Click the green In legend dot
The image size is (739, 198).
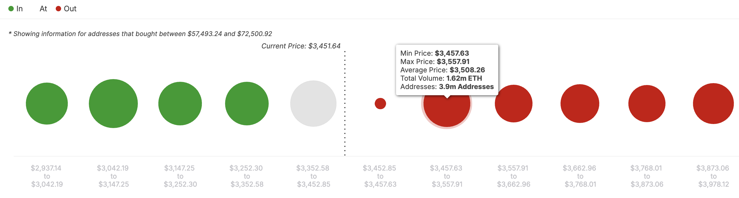tap(11, 9)
